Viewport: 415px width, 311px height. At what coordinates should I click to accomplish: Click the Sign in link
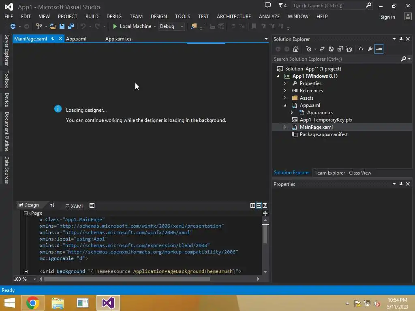[387, 17]
